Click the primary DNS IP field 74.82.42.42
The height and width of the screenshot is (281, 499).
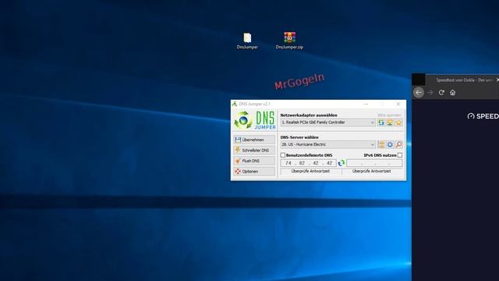pyautogui.click(x=309, y=163)
